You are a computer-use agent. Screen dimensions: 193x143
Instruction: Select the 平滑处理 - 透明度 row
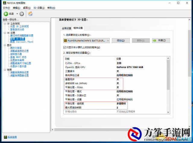(115, 103)
